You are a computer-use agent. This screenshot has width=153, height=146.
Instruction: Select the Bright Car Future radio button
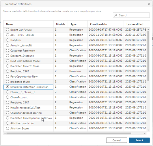pyautogui.click(x=8, y=30)
